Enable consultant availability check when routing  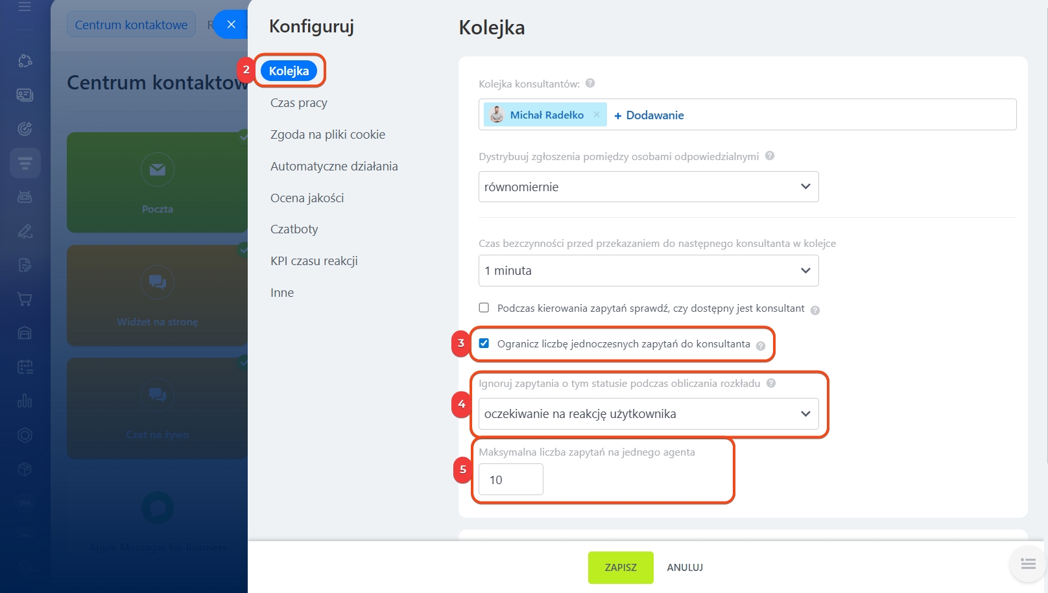point(484,308)
